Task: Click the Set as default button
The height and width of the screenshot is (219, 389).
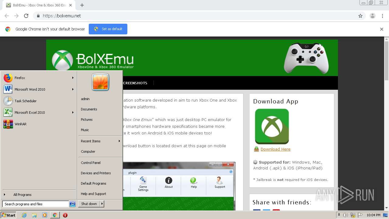Action: coord(108,29)
